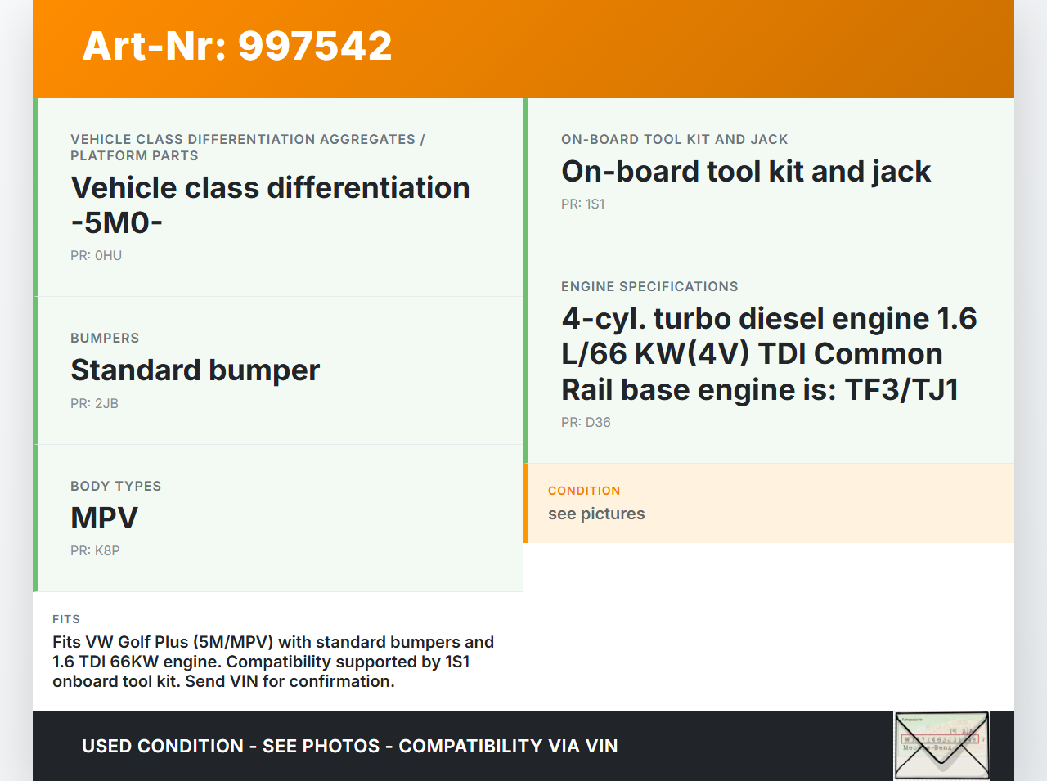This screenshot has width=1047, height=781.
Task: Click the 'PR: 0HU' code
Action: click(x=96, y=255)
